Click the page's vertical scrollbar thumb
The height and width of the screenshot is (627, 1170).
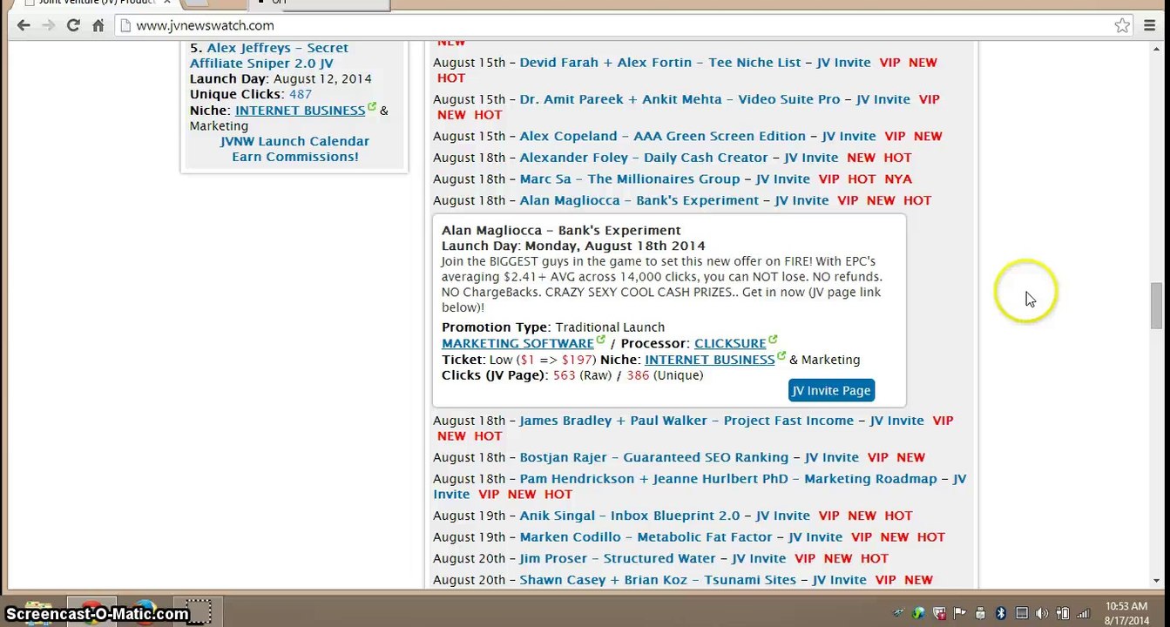pyautogui.click(x=1156, y=306)
